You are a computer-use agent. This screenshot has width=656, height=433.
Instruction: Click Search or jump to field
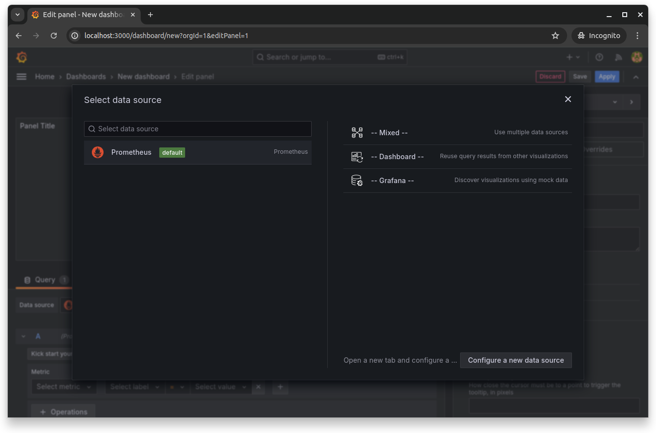[x=330, y=57]
